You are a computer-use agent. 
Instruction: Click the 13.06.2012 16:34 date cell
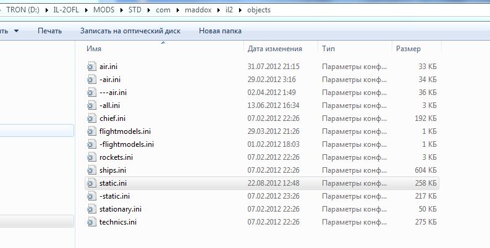(x=274, y=105)
